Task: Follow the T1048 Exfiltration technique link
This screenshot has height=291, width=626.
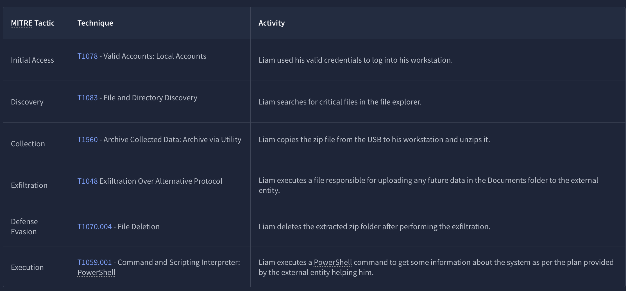Action: pyautogui.click(x=87, y=181)
